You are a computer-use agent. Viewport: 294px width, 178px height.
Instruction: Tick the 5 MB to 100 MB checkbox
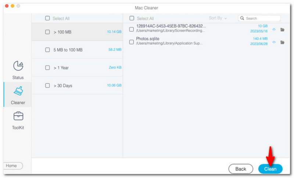pos(47,50)
